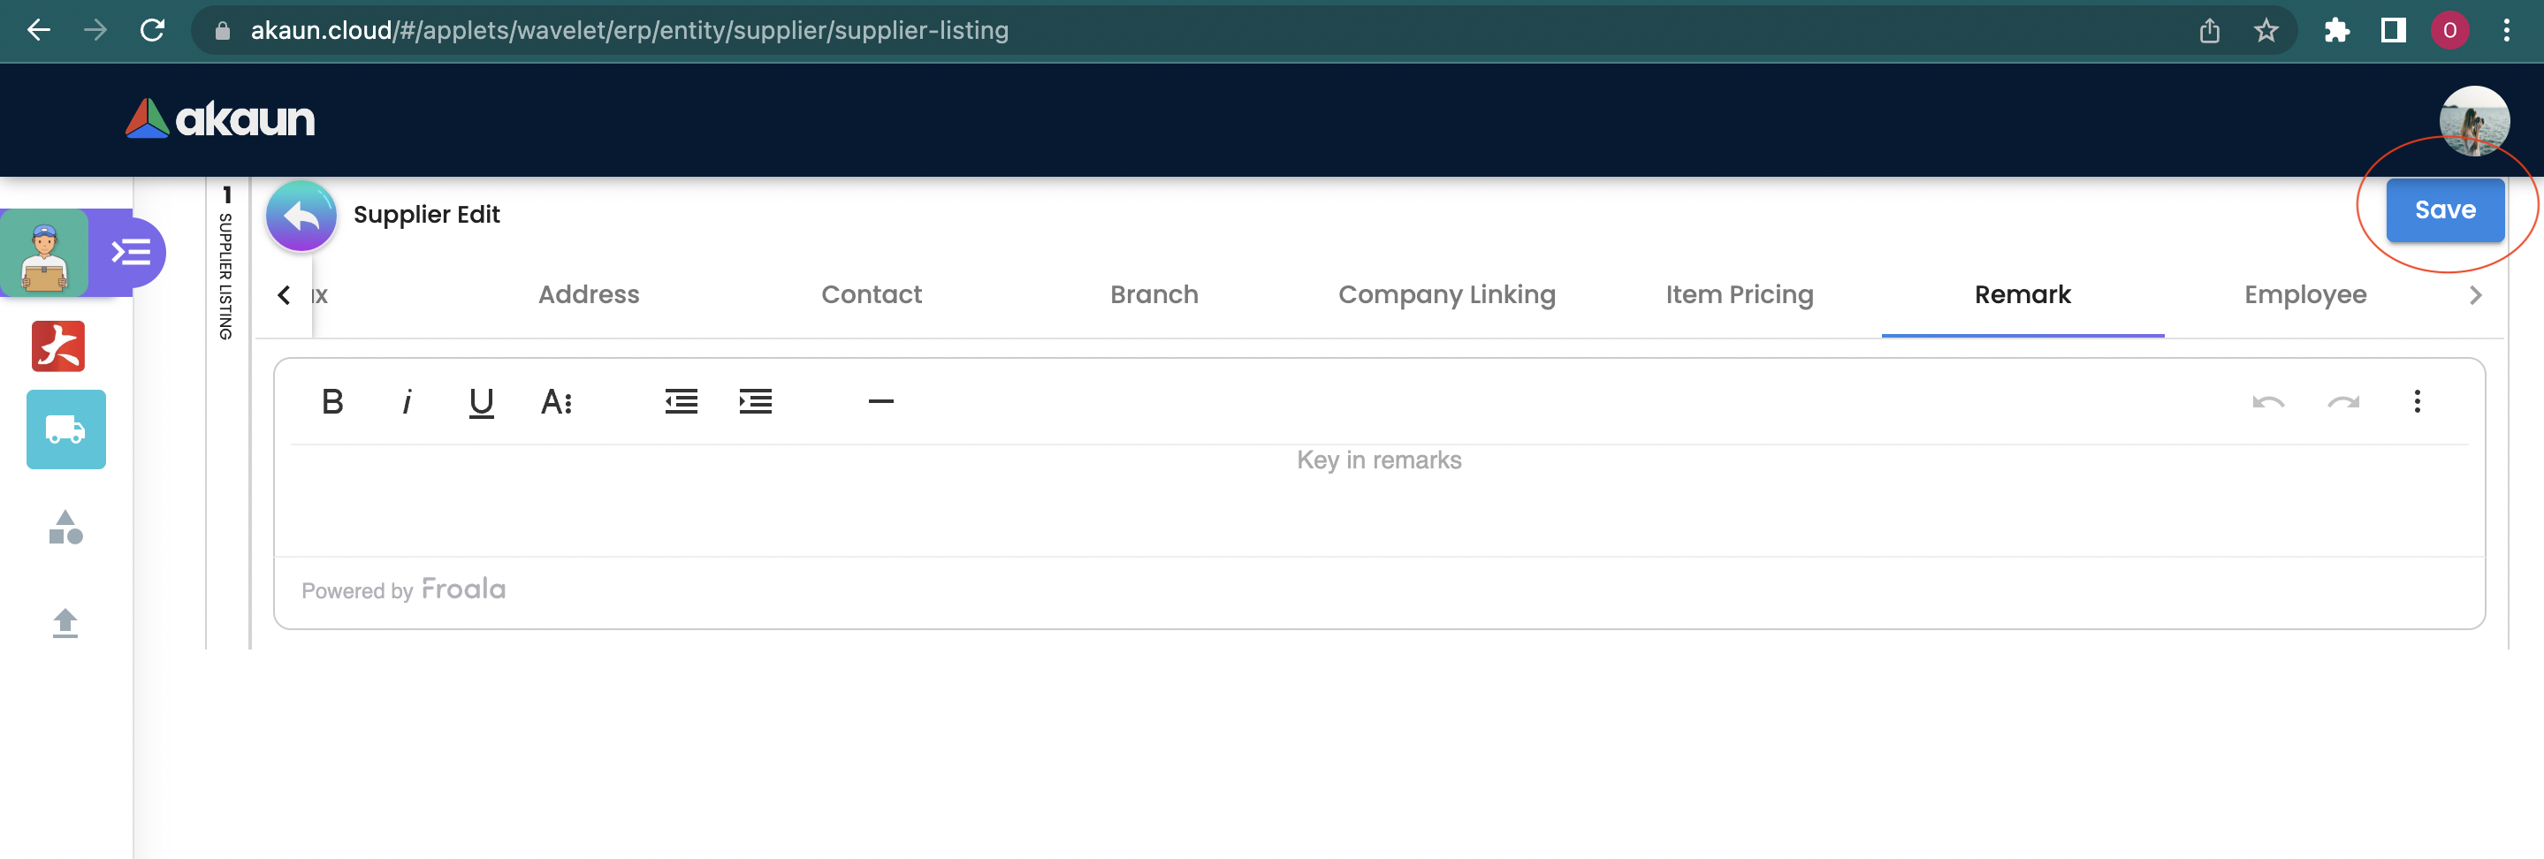Viewport: 2544px width, 859px height.
Task: Open the user profile picture
Action: click(2474, 120)
